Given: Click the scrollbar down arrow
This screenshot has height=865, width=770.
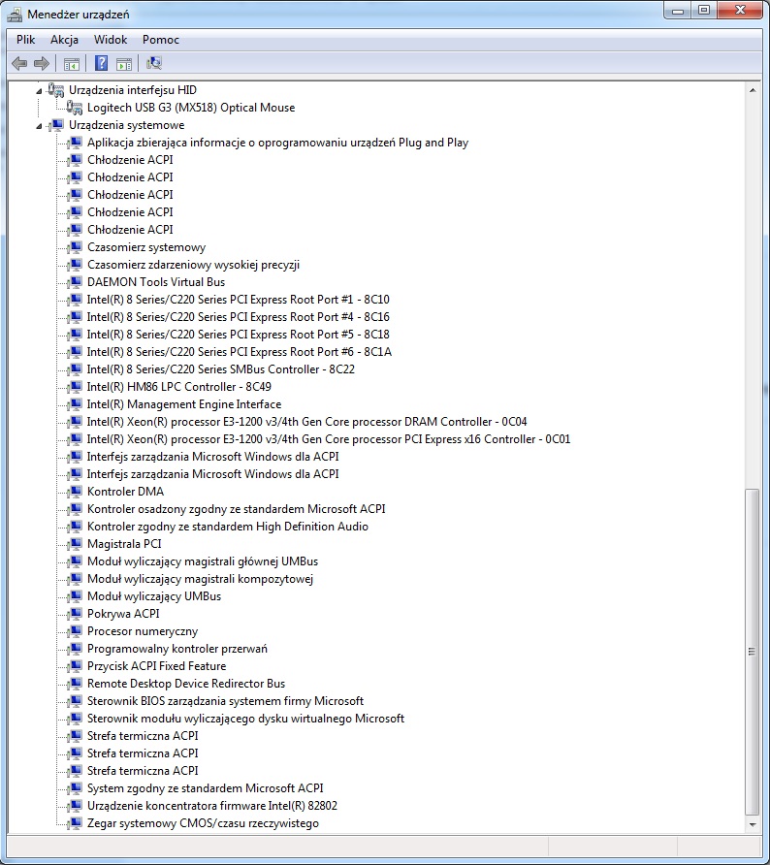Looking at the screenshot, I should [x=753, y=824].
